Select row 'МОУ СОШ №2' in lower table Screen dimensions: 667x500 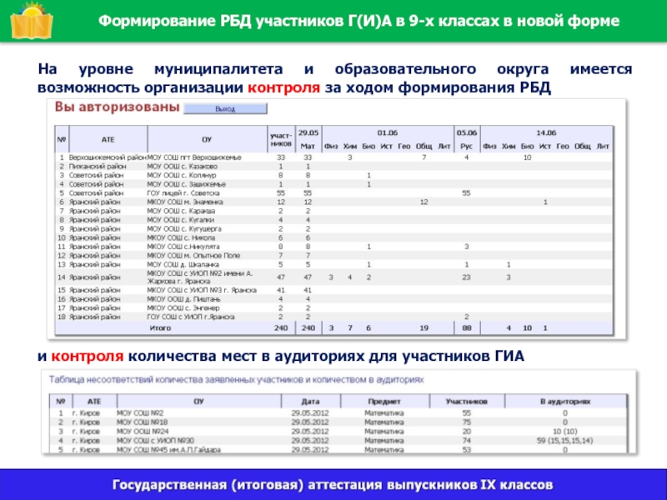click(x=339, y=412)
